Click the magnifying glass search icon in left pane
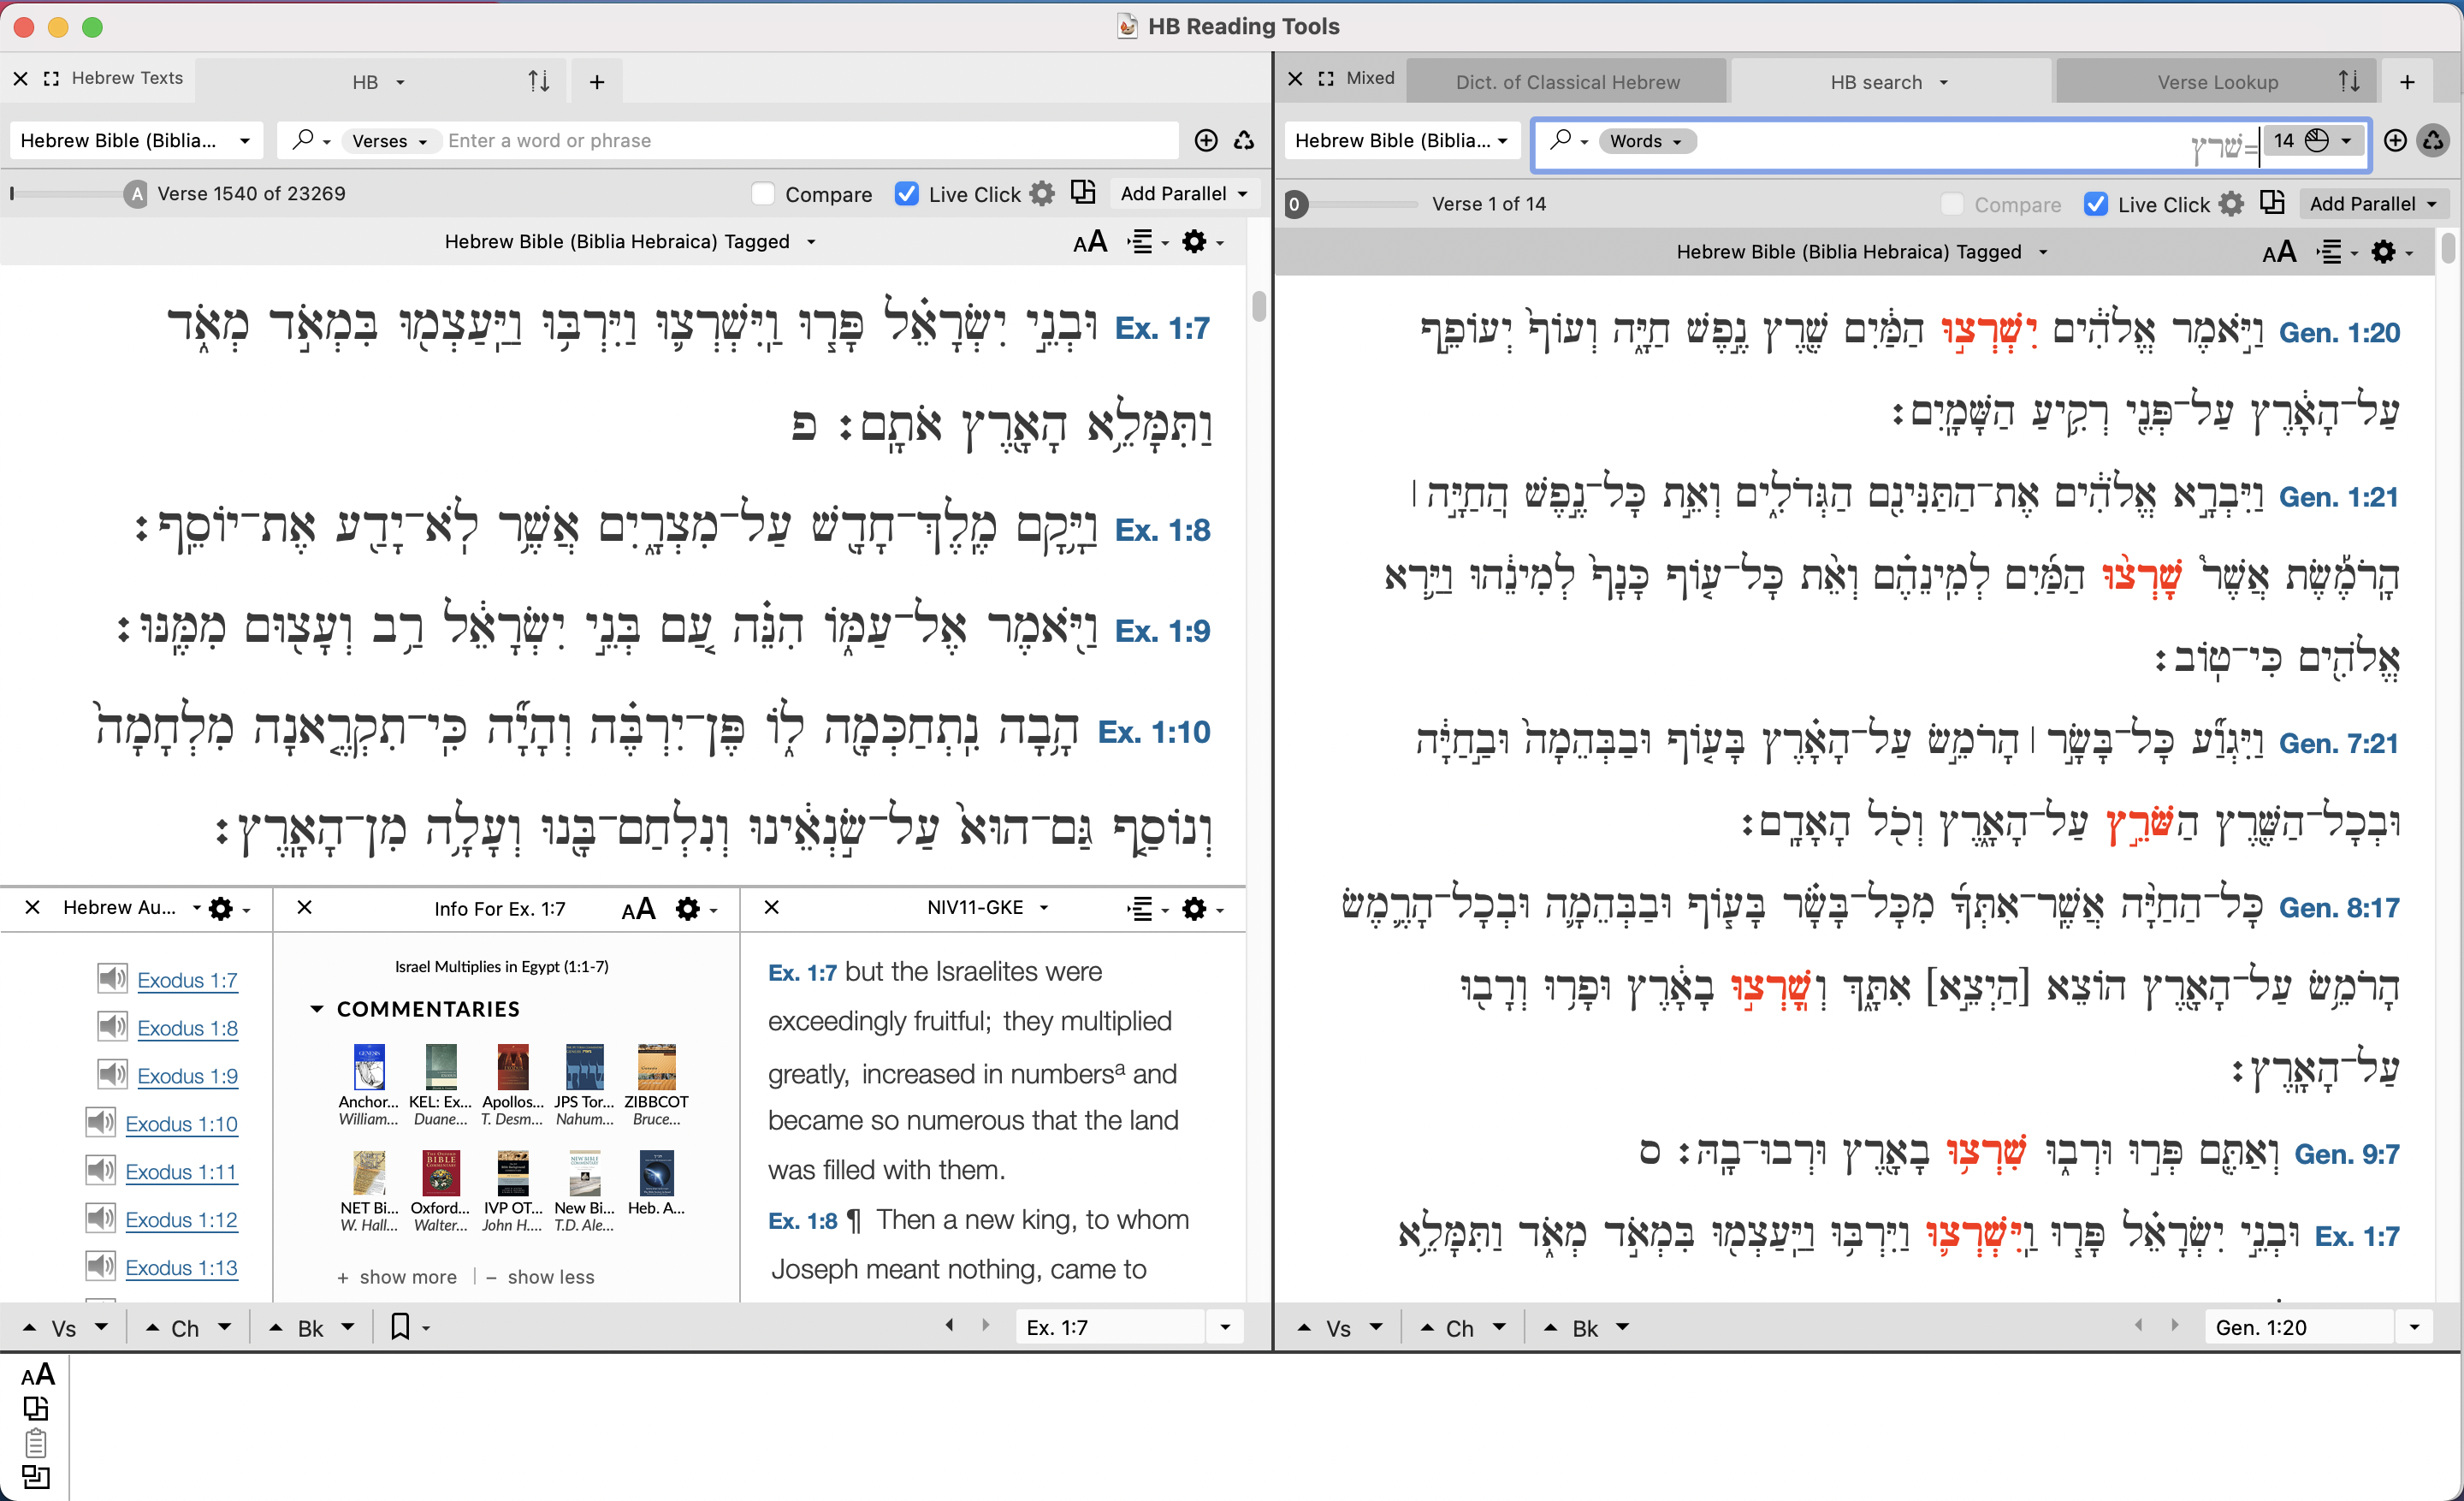The width and height of the screenshot is (2464, 1501). tap(305, 140)
